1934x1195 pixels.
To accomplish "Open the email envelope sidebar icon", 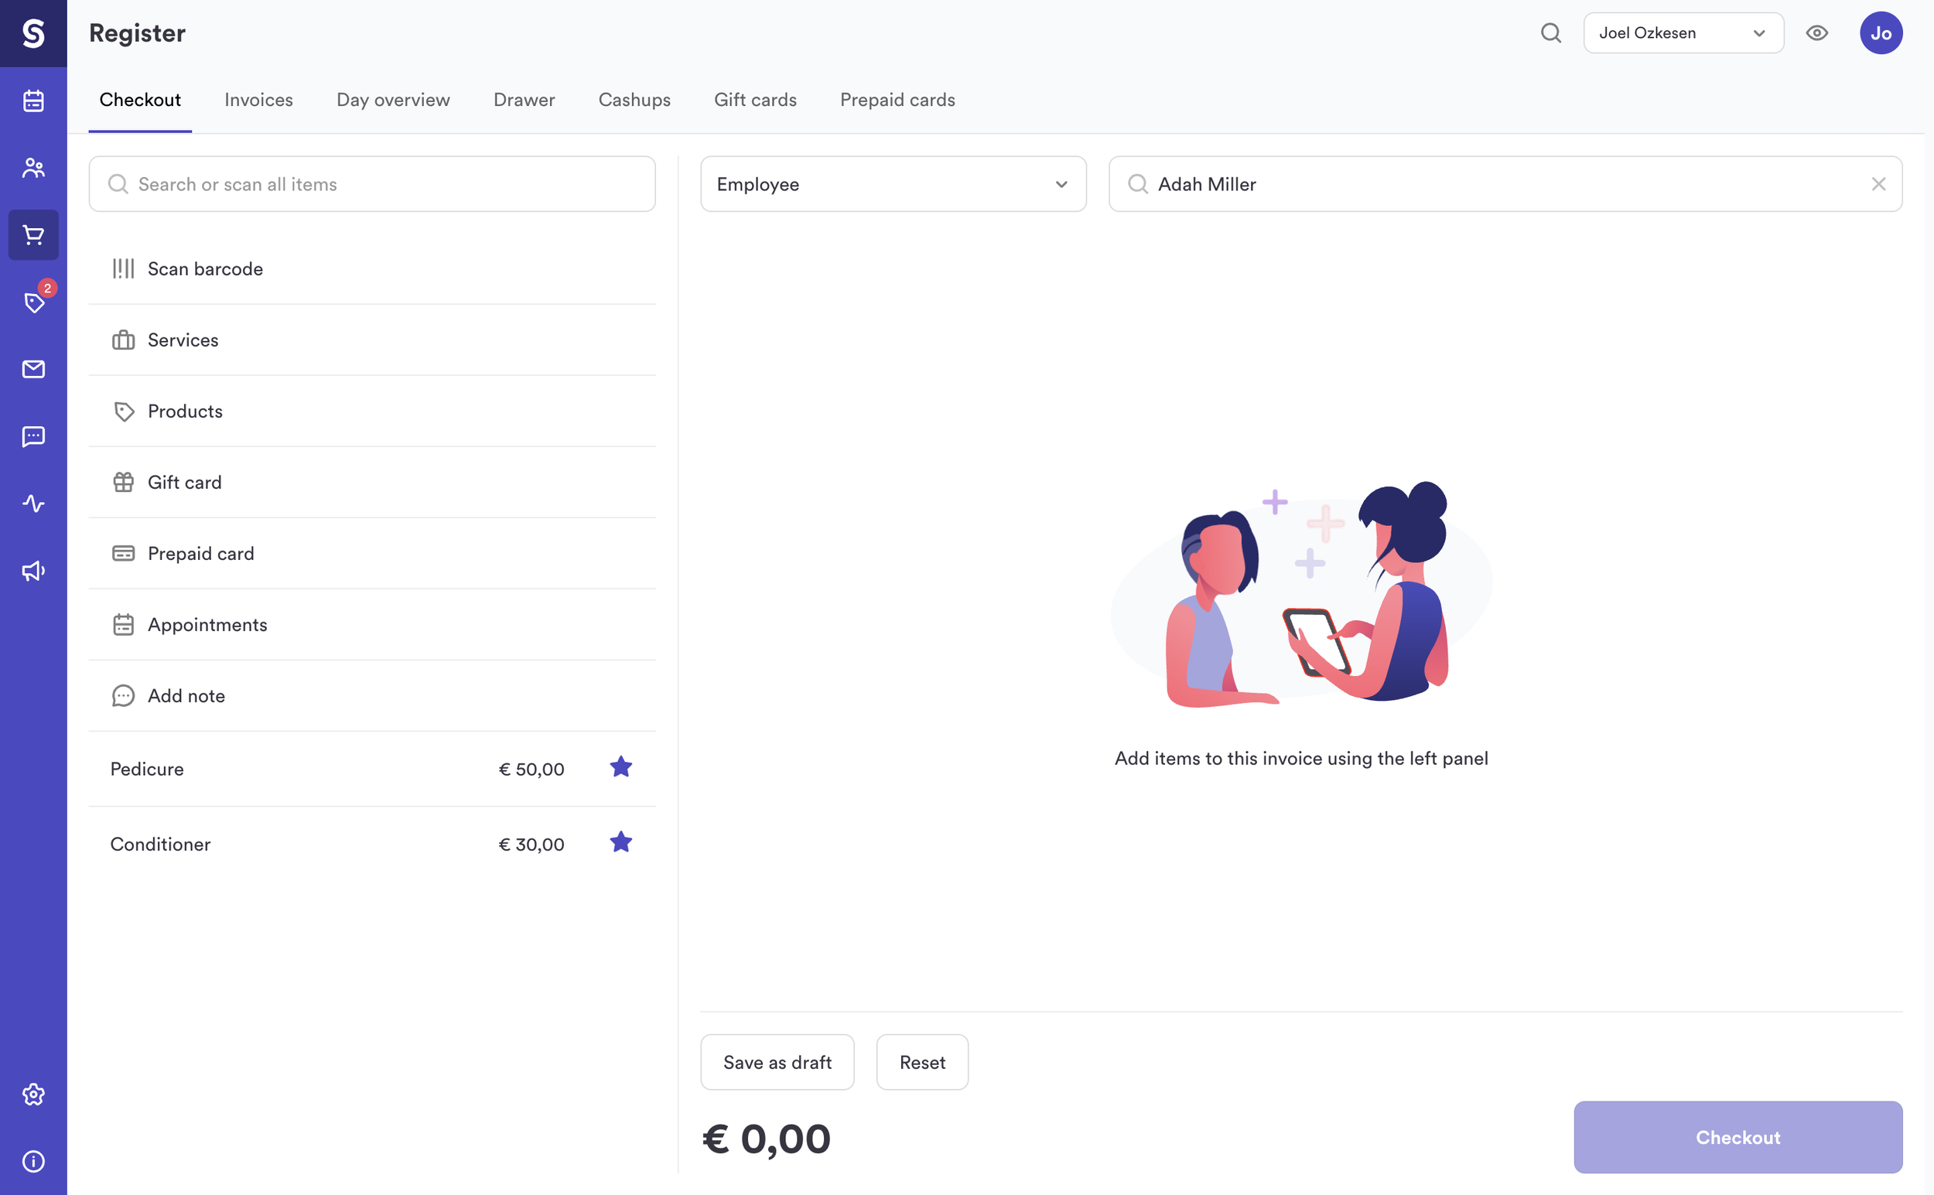I will (33, 369).
